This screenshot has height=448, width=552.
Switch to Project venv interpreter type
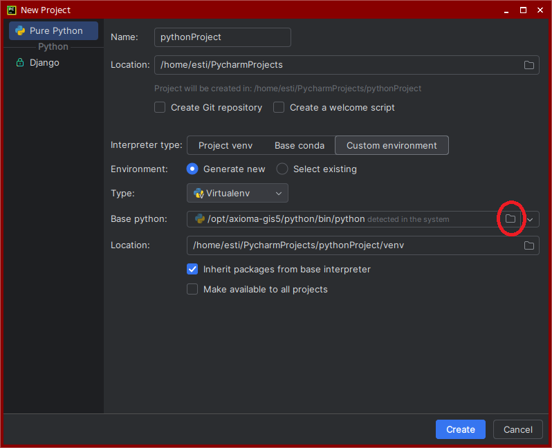226,146
